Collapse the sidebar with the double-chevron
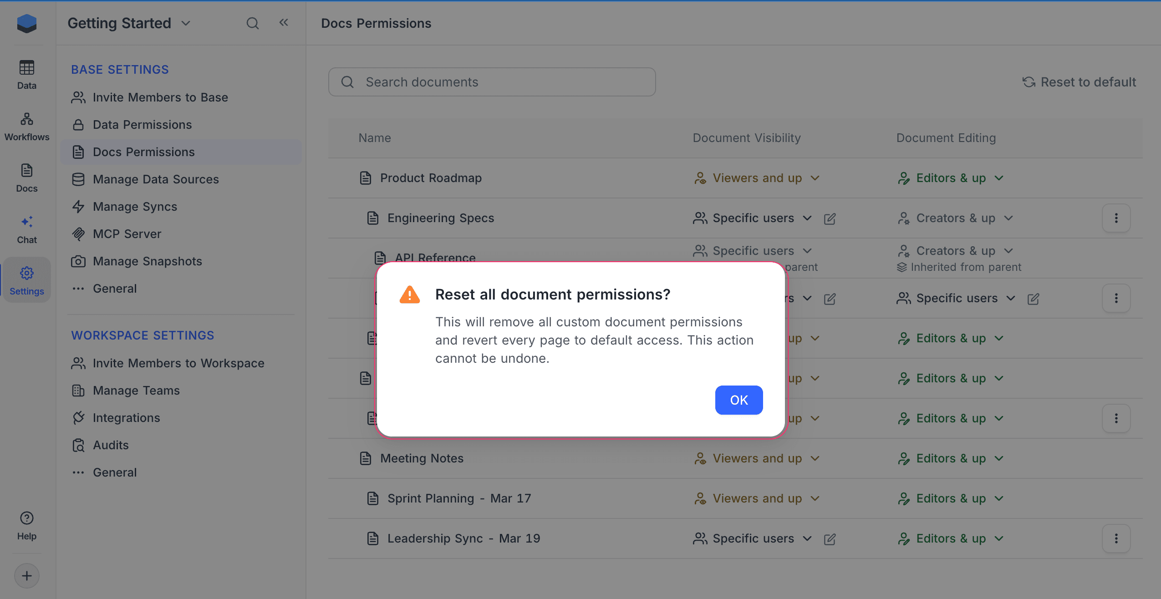The width and height of the screenshot is (1161, 599). click(284, 22)
